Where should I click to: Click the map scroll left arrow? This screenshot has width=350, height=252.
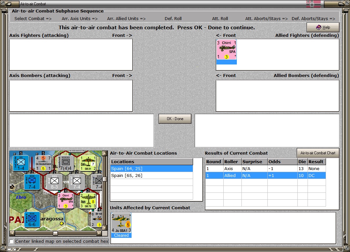coord(12,233)
